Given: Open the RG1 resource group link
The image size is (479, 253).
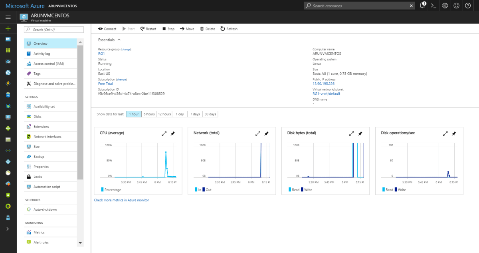Looking at the screenshot, I should click(102, 53).
